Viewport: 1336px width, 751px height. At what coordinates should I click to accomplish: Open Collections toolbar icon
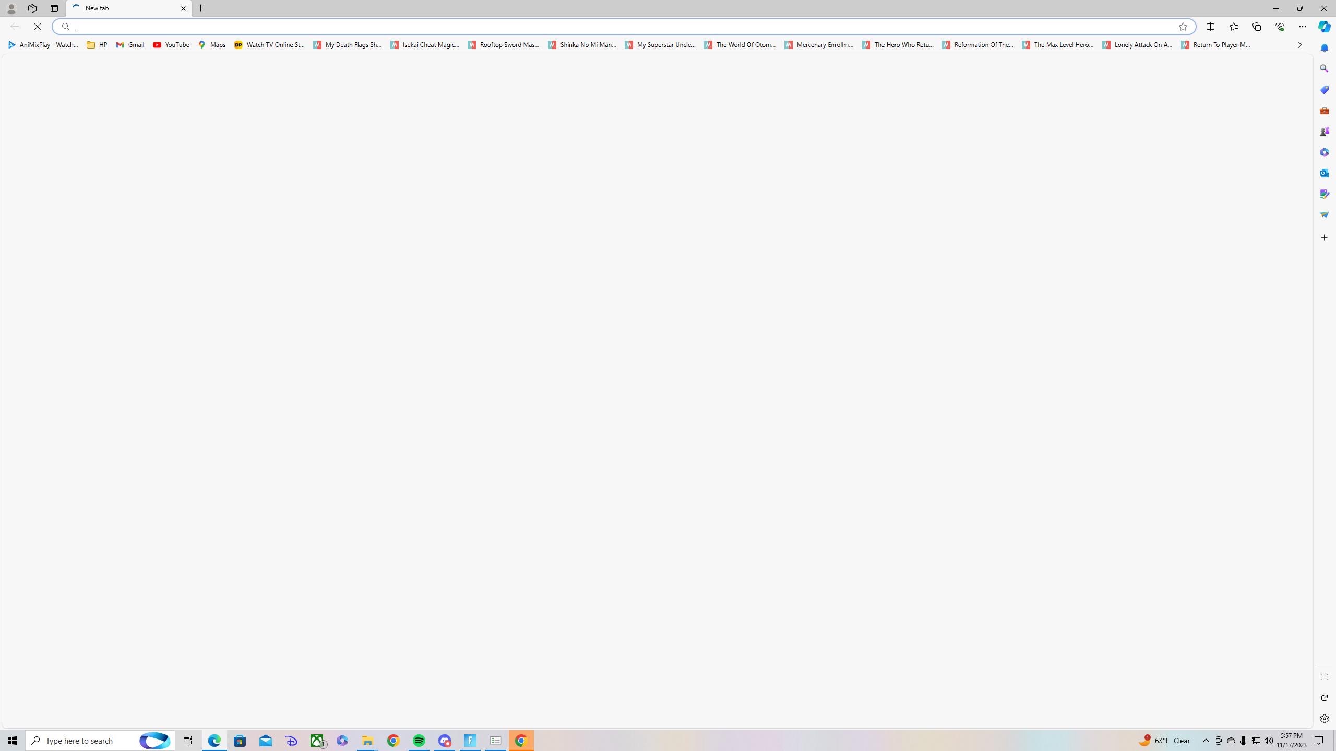click(x=1256, y=26)
